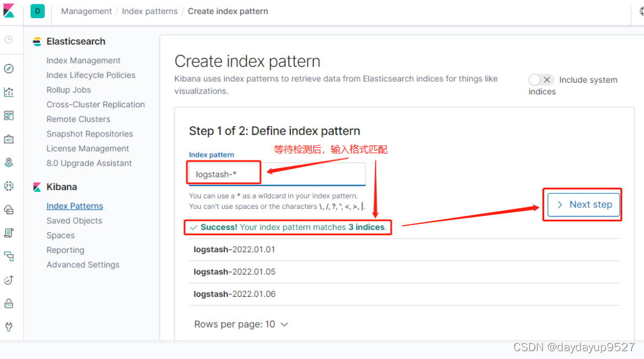Open the green D space avatar
Screen dimensions: 644x359
pos(37,11)
